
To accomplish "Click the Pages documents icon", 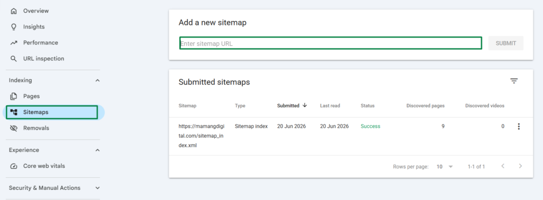I will pyautogui.click(x=14, y=96).
